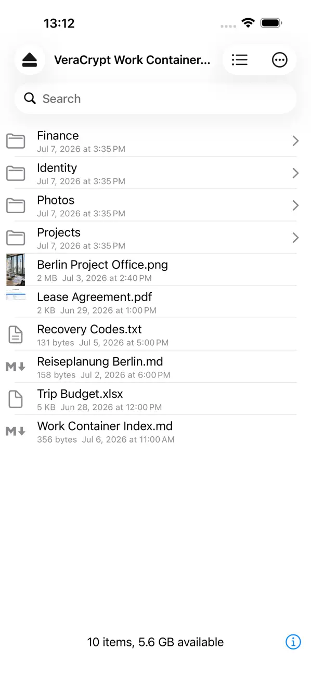The image size is (311, 676).
Task: Open the Berlin Project Office.png thumbnail
Action: (x=16, y=270)
